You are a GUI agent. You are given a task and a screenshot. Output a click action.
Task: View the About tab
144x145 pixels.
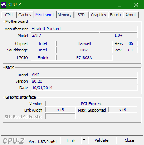click(x=131, y=15)
